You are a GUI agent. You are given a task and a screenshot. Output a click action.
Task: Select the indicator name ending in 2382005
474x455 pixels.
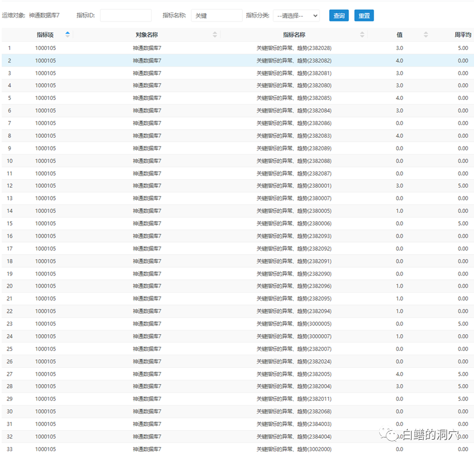click(x=294, y=374)
